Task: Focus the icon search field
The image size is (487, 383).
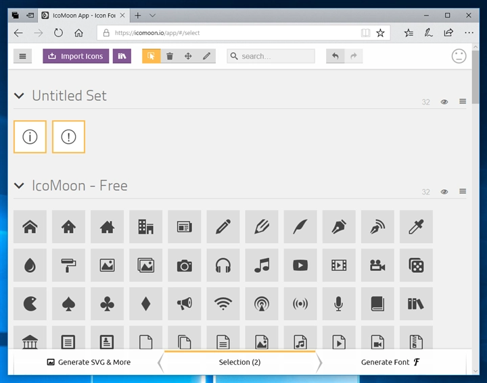Action: click(271, 56)
